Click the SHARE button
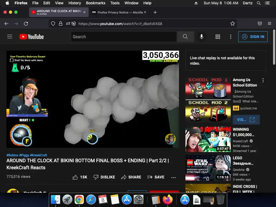The image size is (276, 207). tap(131, 177)
